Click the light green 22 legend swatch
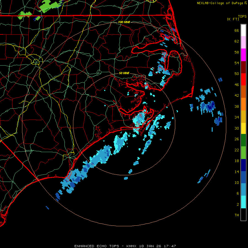Screen dimensions: 248x248 [x=243, y=153]
